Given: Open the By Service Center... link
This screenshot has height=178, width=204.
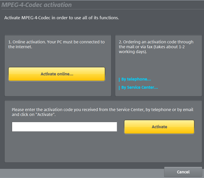Looking at the screenshot, I should click(x=140, y=87).
